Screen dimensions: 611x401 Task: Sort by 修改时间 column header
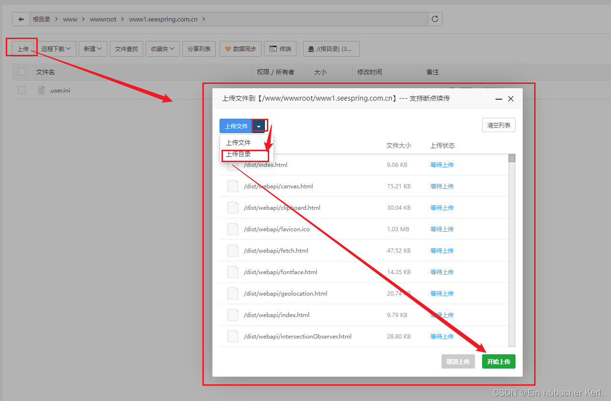369,72
